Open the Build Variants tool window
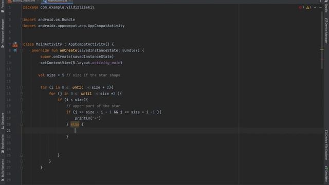Viewport: 329px width, 185px height. (3, 170)
